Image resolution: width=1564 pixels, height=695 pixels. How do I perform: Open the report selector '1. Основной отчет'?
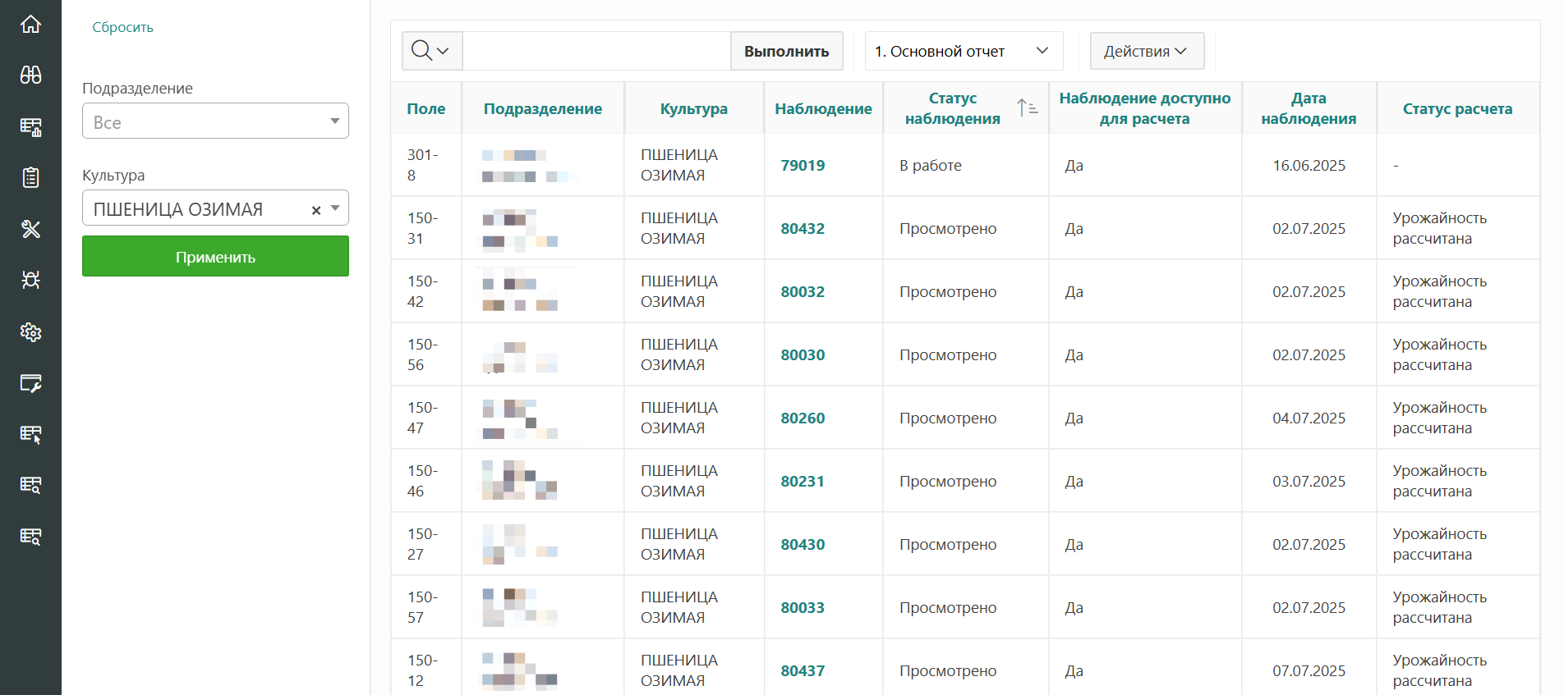pyautogui.click(x=963, y=51)
